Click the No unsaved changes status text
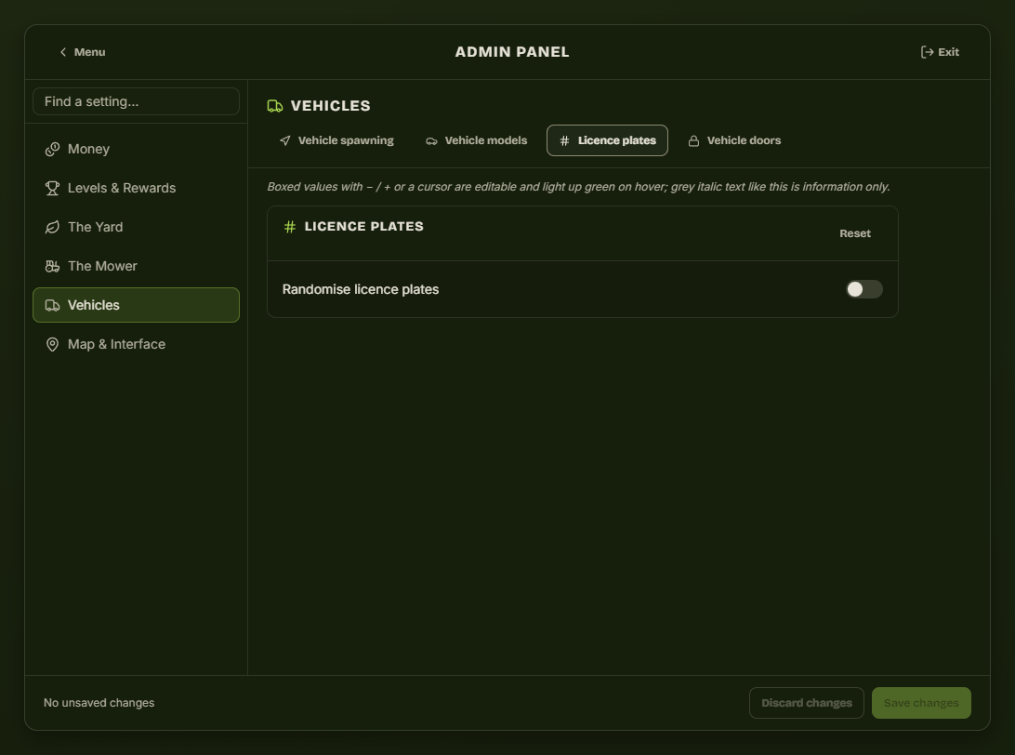Screen dimensions: 1015x755 point(99,703)
